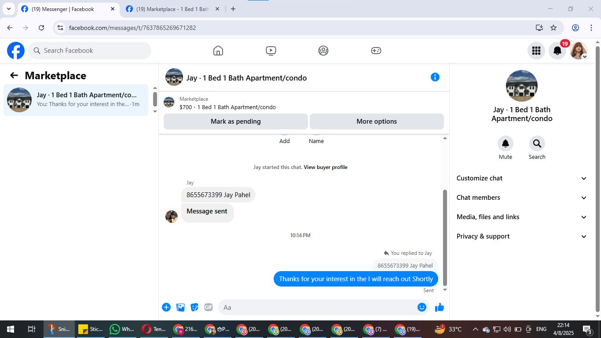Choose a sticker icon
Image resolution: width=601 pixels, height=338 pixels.
click(x=194, y=307)
